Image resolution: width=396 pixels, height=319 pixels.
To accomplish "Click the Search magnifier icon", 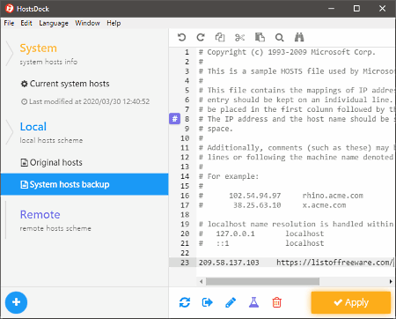I will [279, 38].
